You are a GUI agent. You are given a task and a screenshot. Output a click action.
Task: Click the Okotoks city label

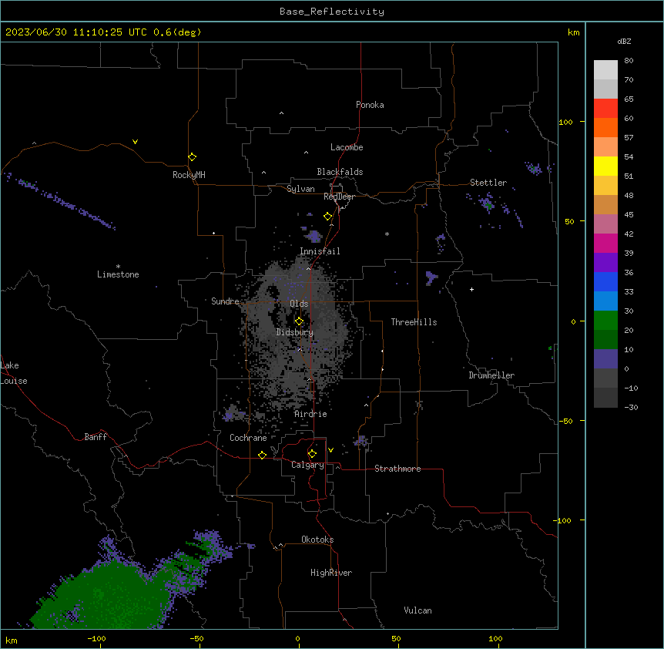click(317, 540)
